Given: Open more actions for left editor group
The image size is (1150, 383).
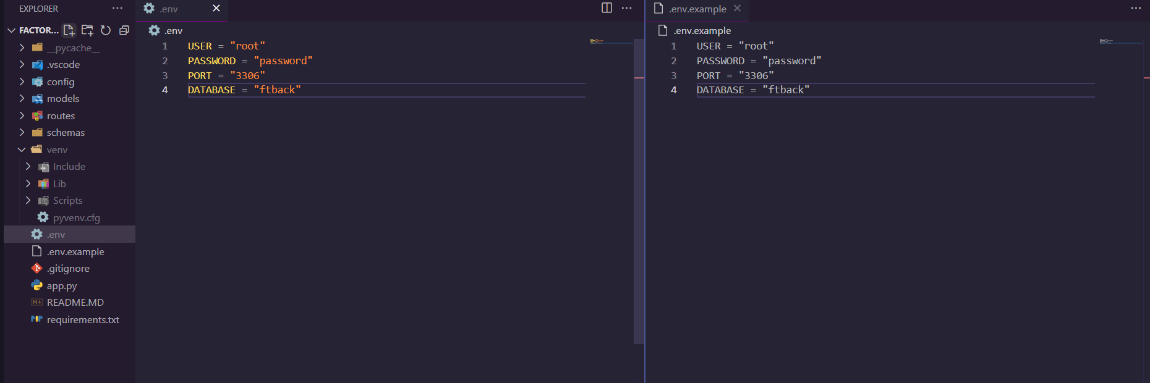Looking at the screenshot, I should point(626,8).
